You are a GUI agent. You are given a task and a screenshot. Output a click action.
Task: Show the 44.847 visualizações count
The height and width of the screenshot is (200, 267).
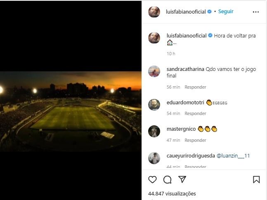tap(172, 193)
